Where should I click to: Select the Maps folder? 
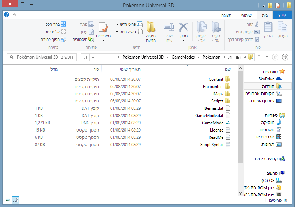[x=222, y=94]
